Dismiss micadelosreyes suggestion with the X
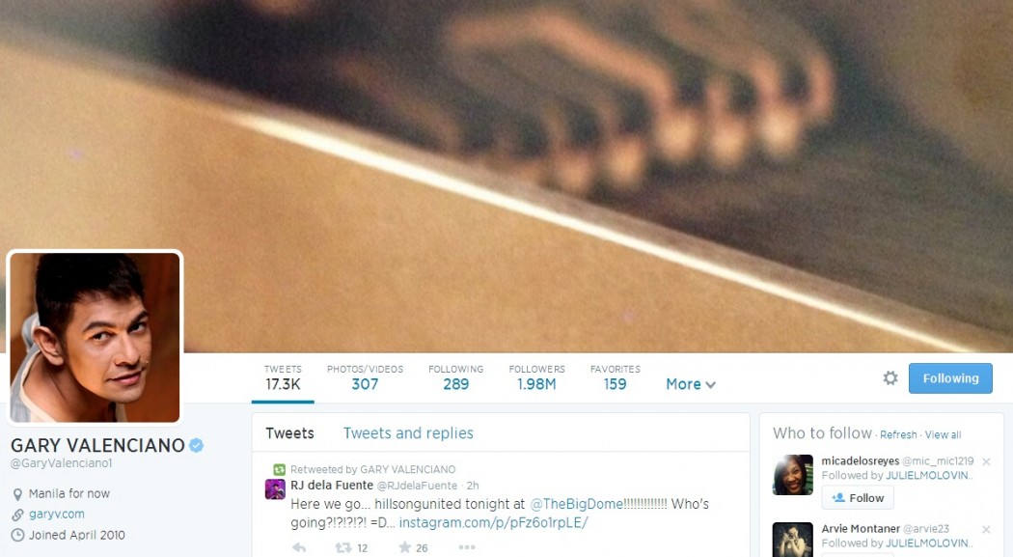This screenshot has width=1013, height=557. coord(986,461)
